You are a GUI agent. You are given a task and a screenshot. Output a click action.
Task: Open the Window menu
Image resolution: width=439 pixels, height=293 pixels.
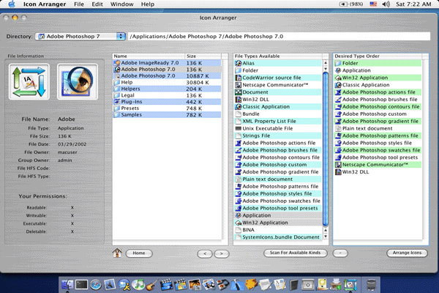[121, 4]
